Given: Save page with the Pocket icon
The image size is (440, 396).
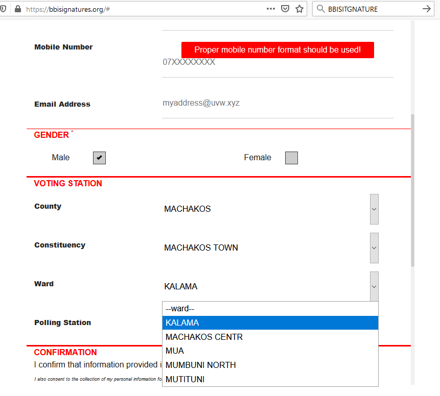Looking at the screenshot, I should 286,9.
